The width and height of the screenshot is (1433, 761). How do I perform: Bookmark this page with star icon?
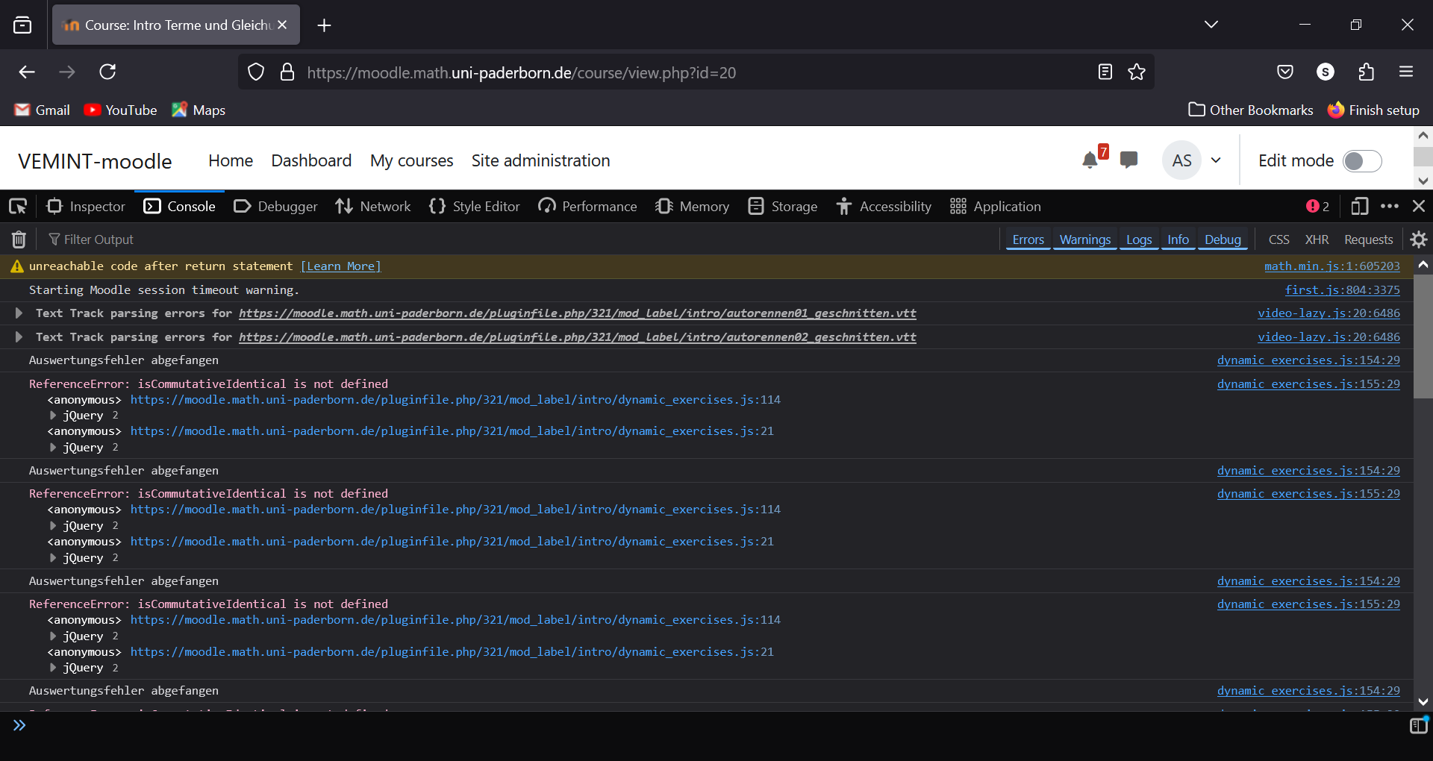tap(1137, 72)
